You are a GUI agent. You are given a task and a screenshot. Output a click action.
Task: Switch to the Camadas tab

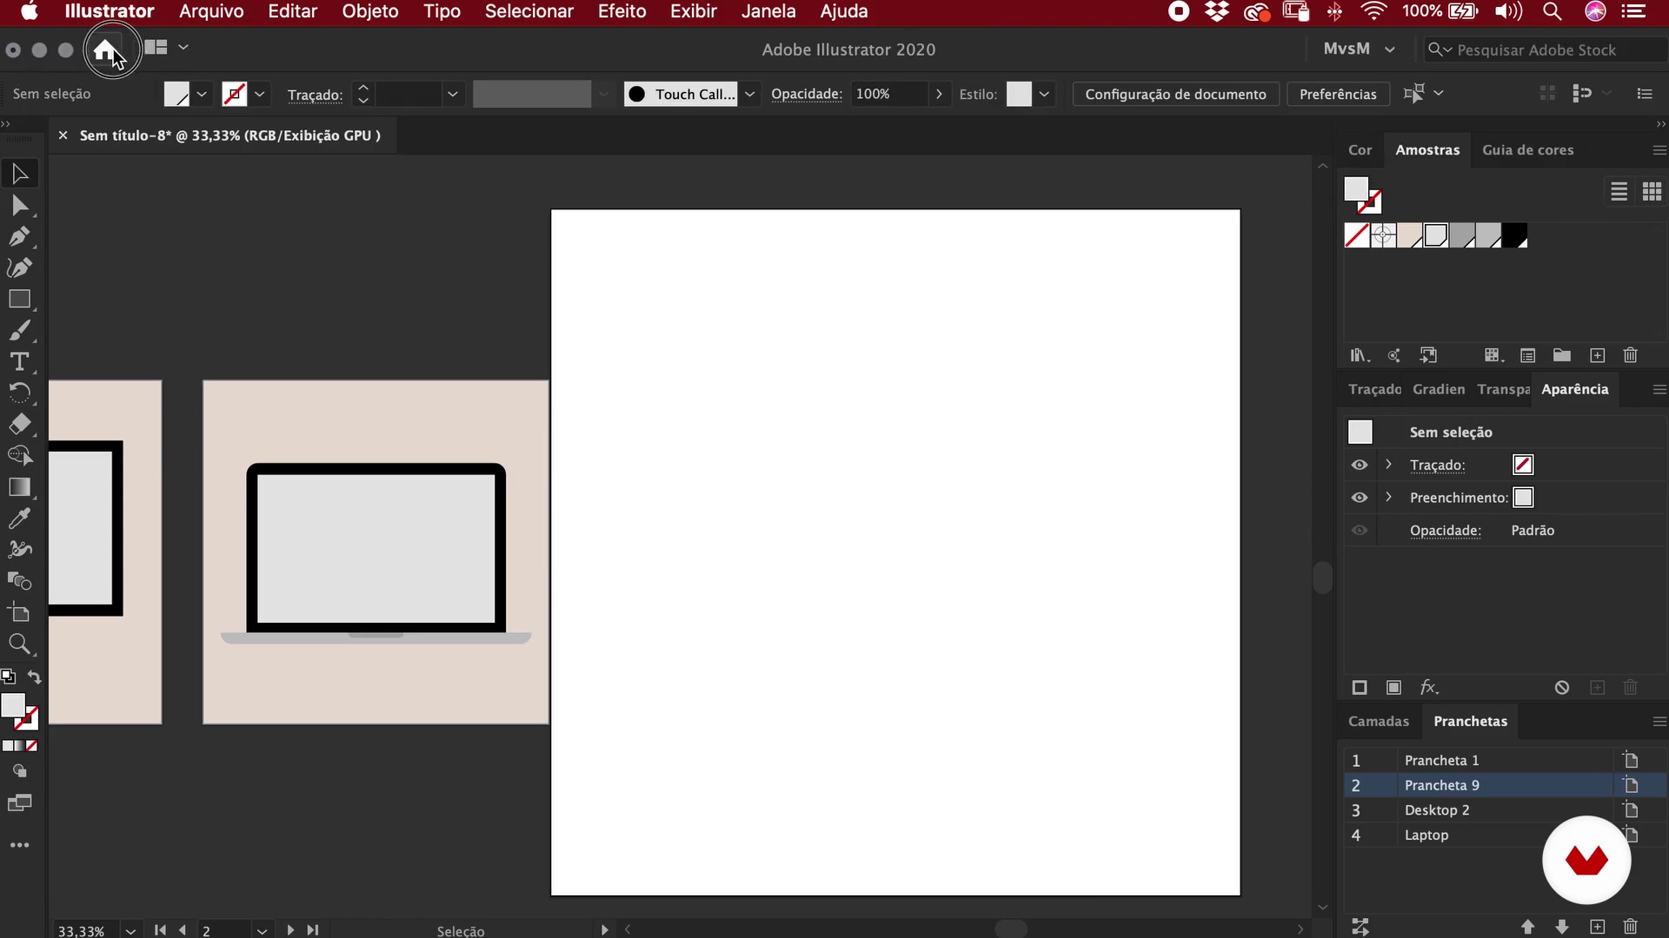1379,722
